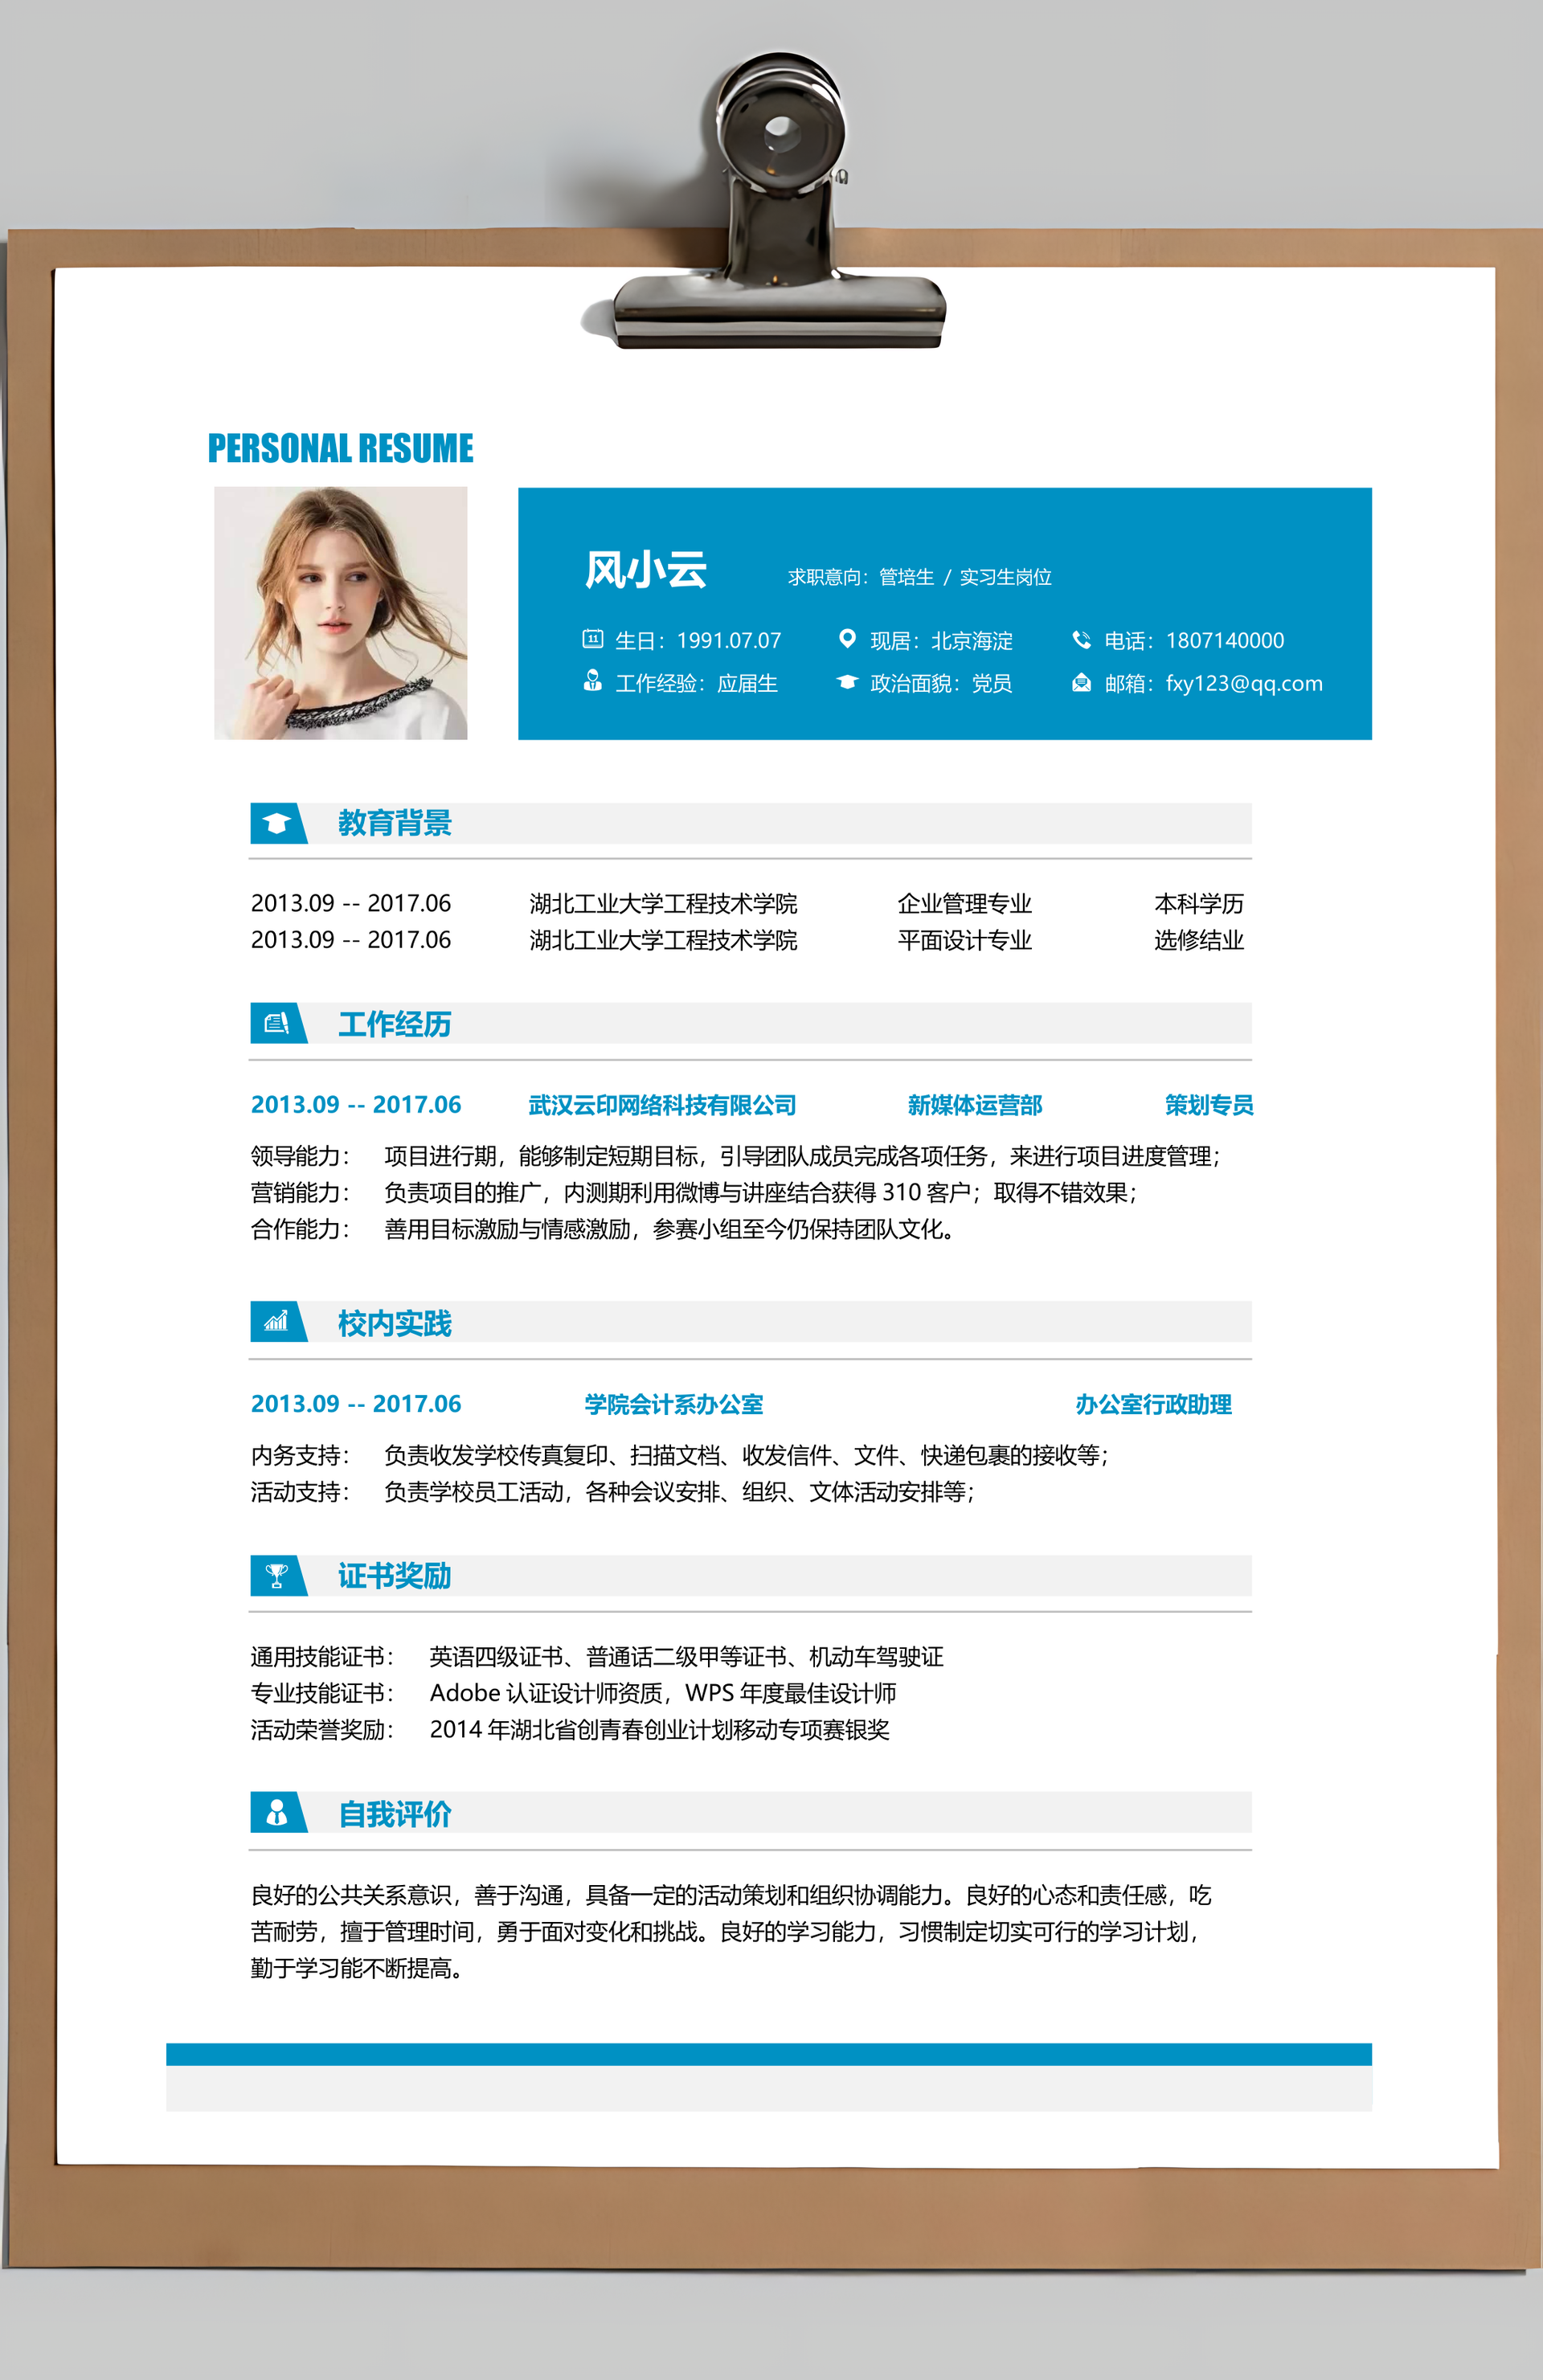Click company name 武汉云印网络科技有限公司
This screenshot has width=1543, height=2380.
[662, 1105]
